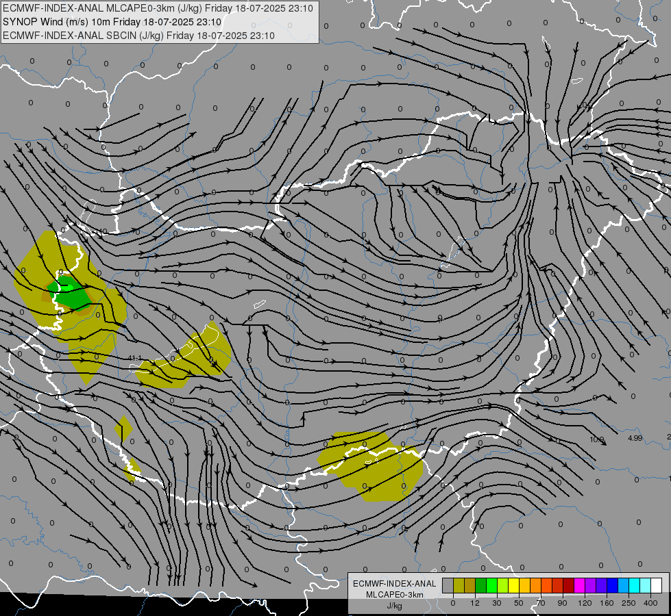671x616 pixels.
Task: Select the red legend swatch
Action: (558, 585)
